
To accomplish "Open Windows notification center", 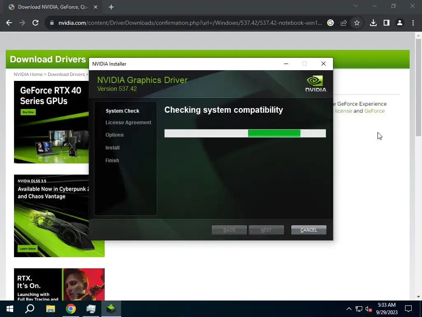I will coord(408,309).
